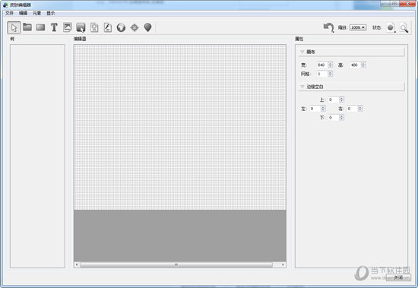Open the 状态 state circle dropdown
Viewport: 418px width, 288px height.
click(x=391, y=27)
